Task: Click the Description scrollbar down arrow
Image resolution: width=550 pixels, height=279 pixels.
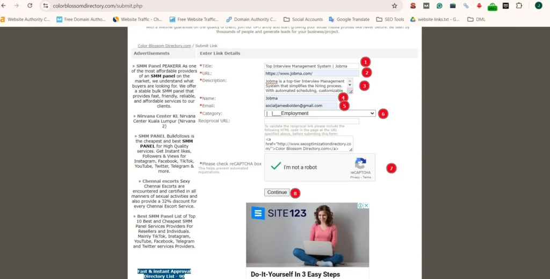Action: pyautogui.click(x=350, y=85)
